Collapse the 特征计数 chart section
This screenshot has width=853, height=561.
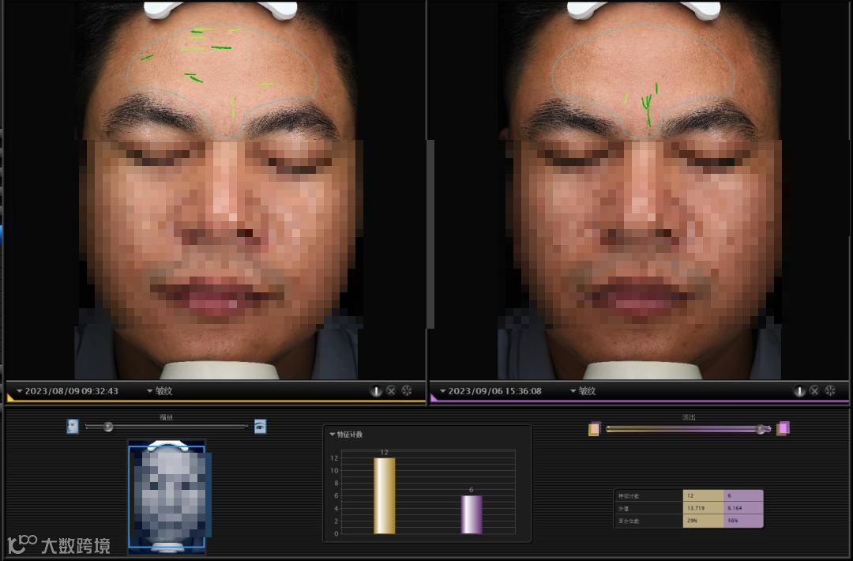[333, 435]
